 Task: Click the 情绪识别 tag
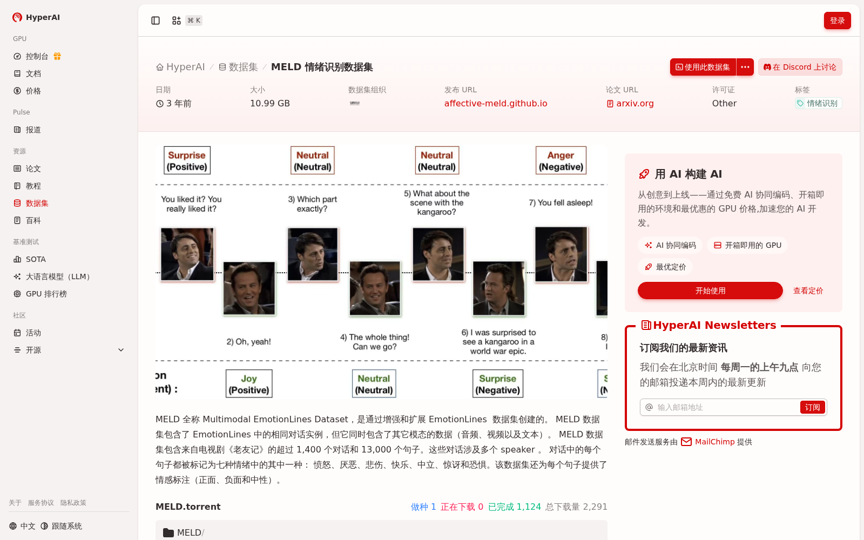point(818,103)
